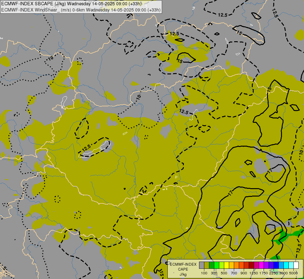Click the 1250 legend value
Screen dimensions: 304x279
click(254, 273)
